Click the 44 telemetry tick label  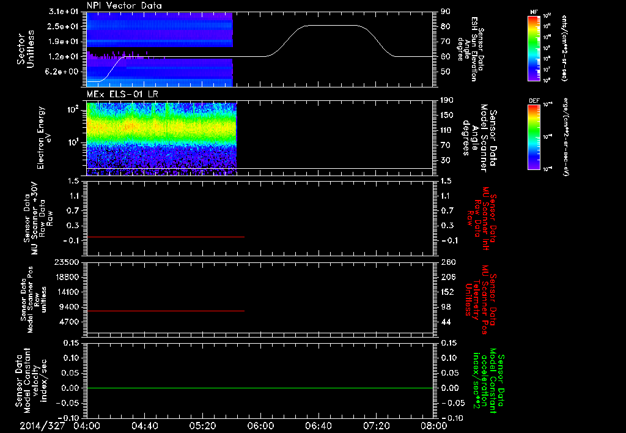(x=445, y=322)
